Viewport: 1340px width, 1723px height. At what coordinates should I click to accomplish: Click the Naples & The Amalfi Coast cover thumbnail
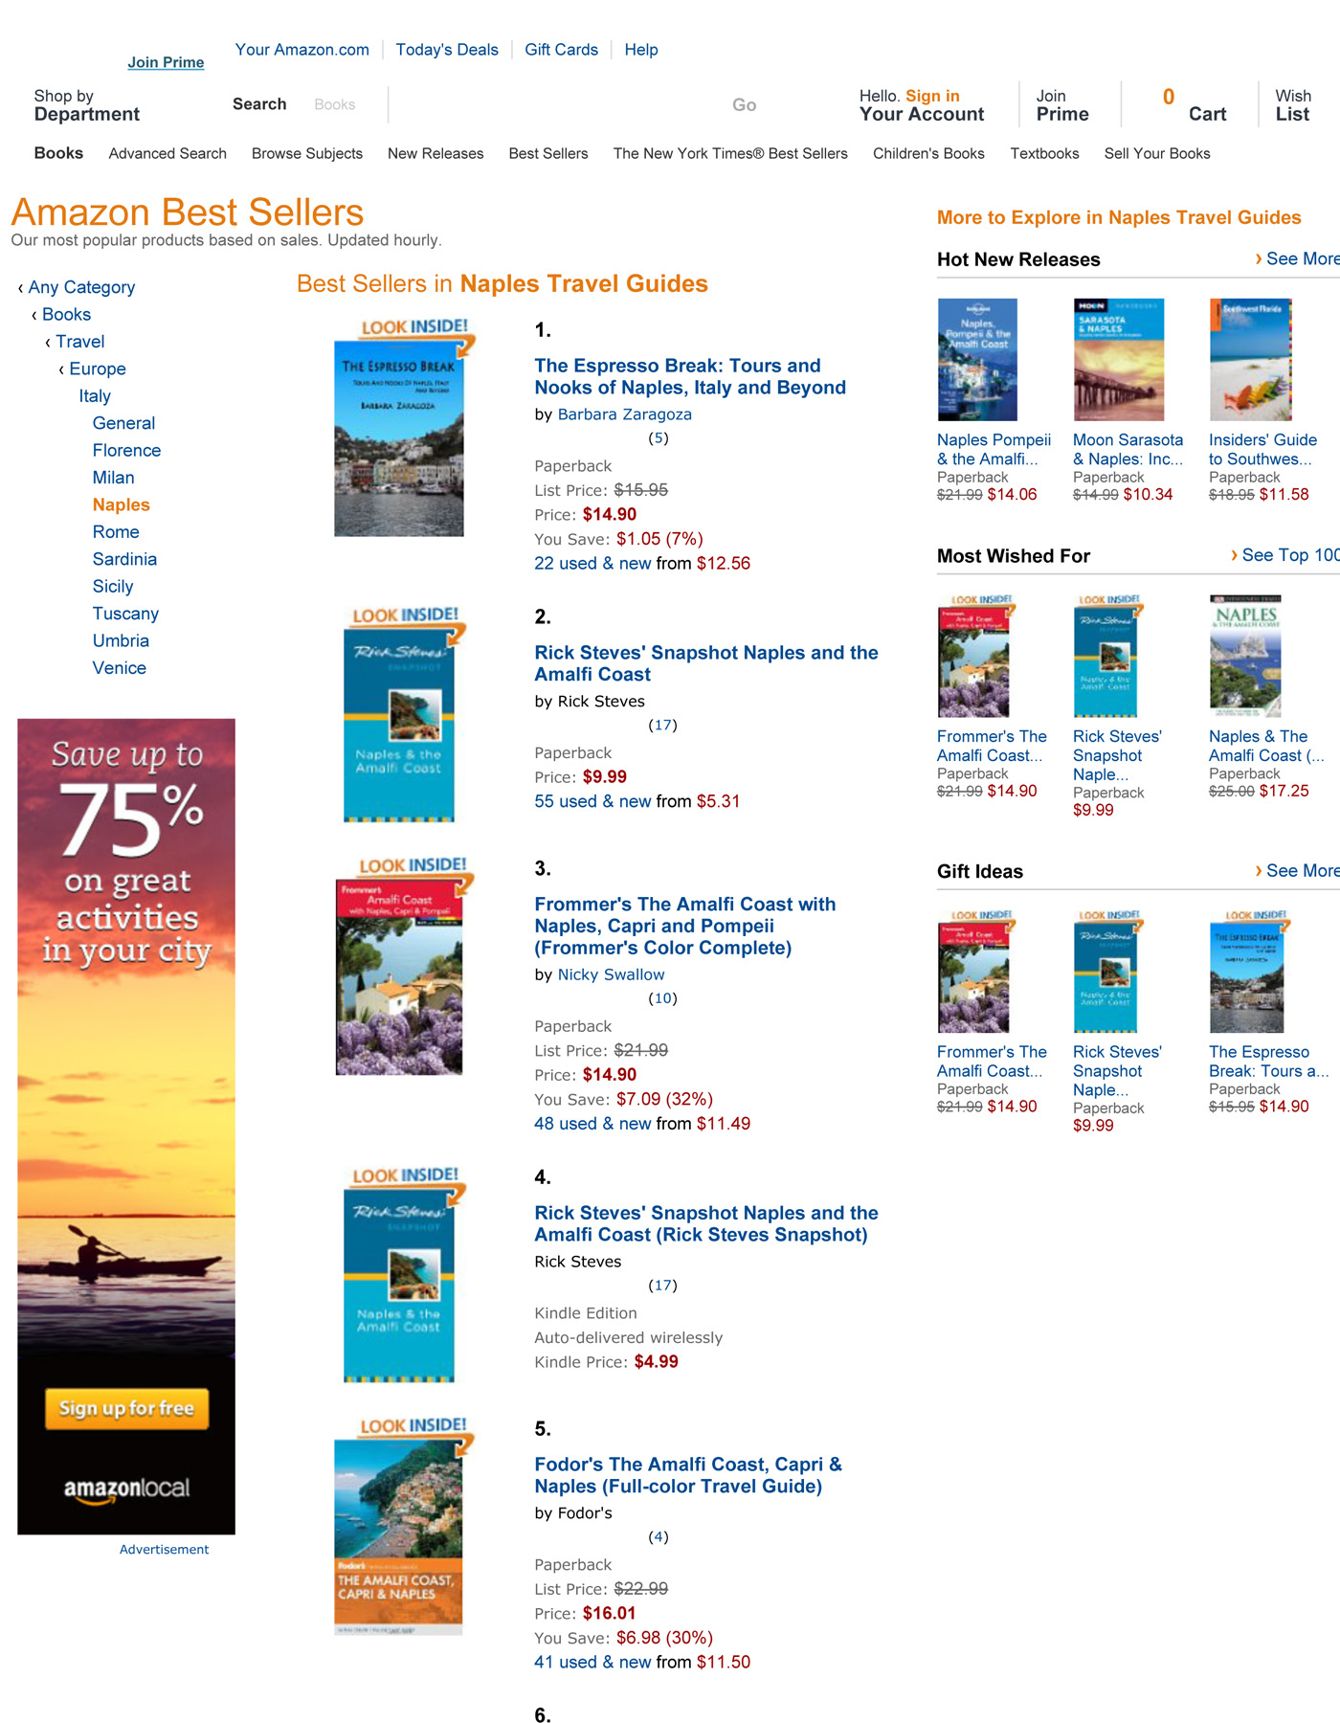pyautogui.click(x=1245, y=658)
